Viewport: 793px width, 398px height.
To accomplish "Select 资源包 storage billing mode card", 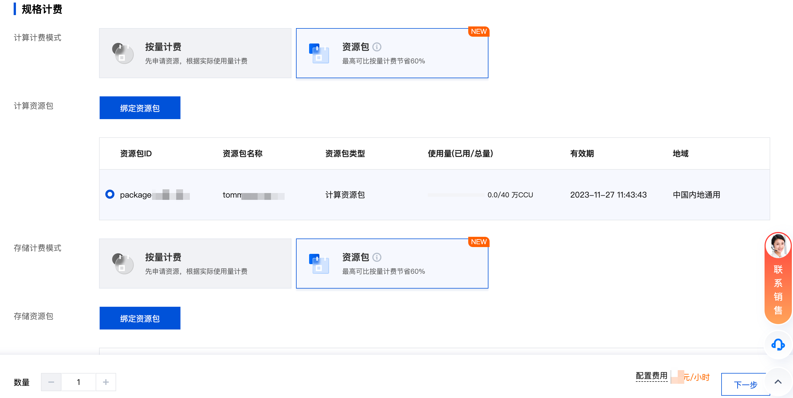I will click(392, 264).
